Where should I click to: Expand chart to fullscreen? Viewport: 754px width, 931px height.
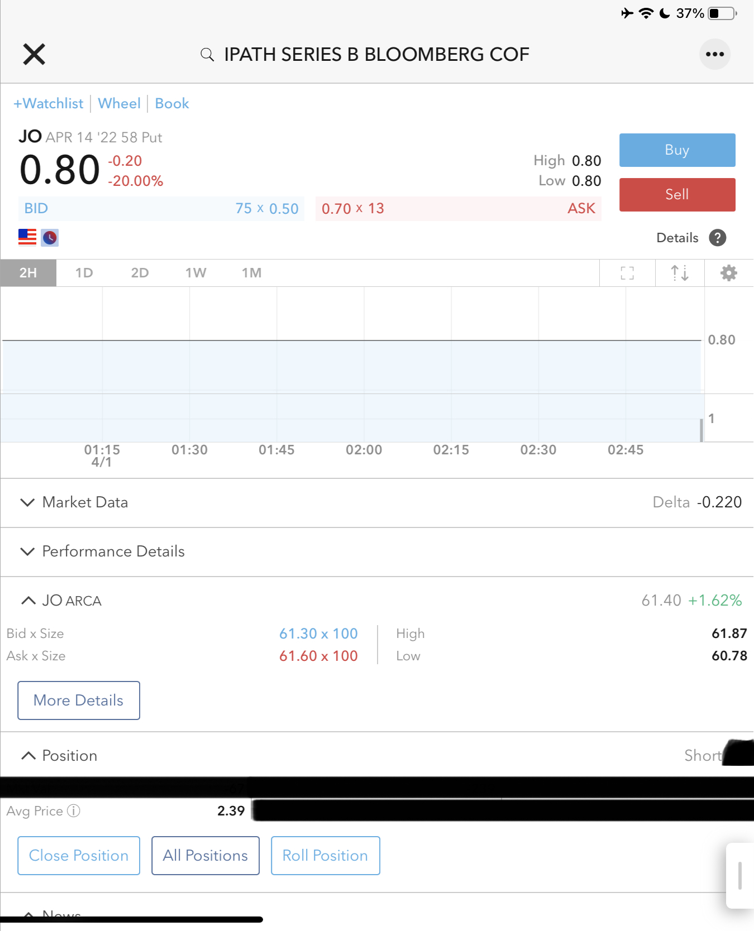coord(627,273)
